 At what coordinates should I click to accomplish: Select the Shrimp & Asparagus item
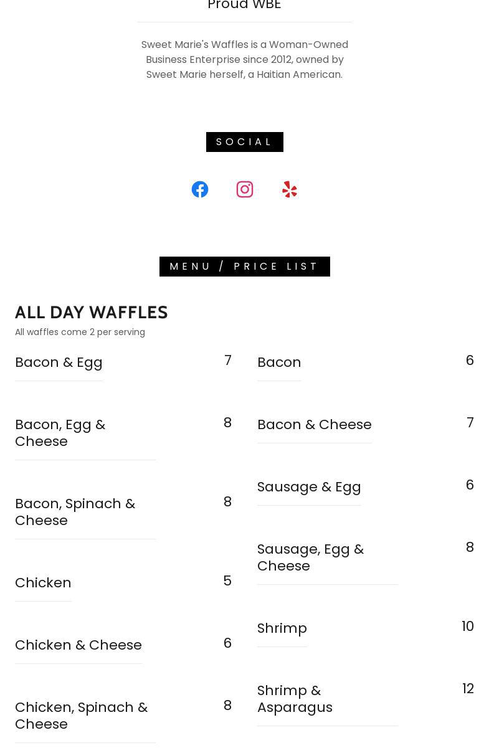pos(295,699)
